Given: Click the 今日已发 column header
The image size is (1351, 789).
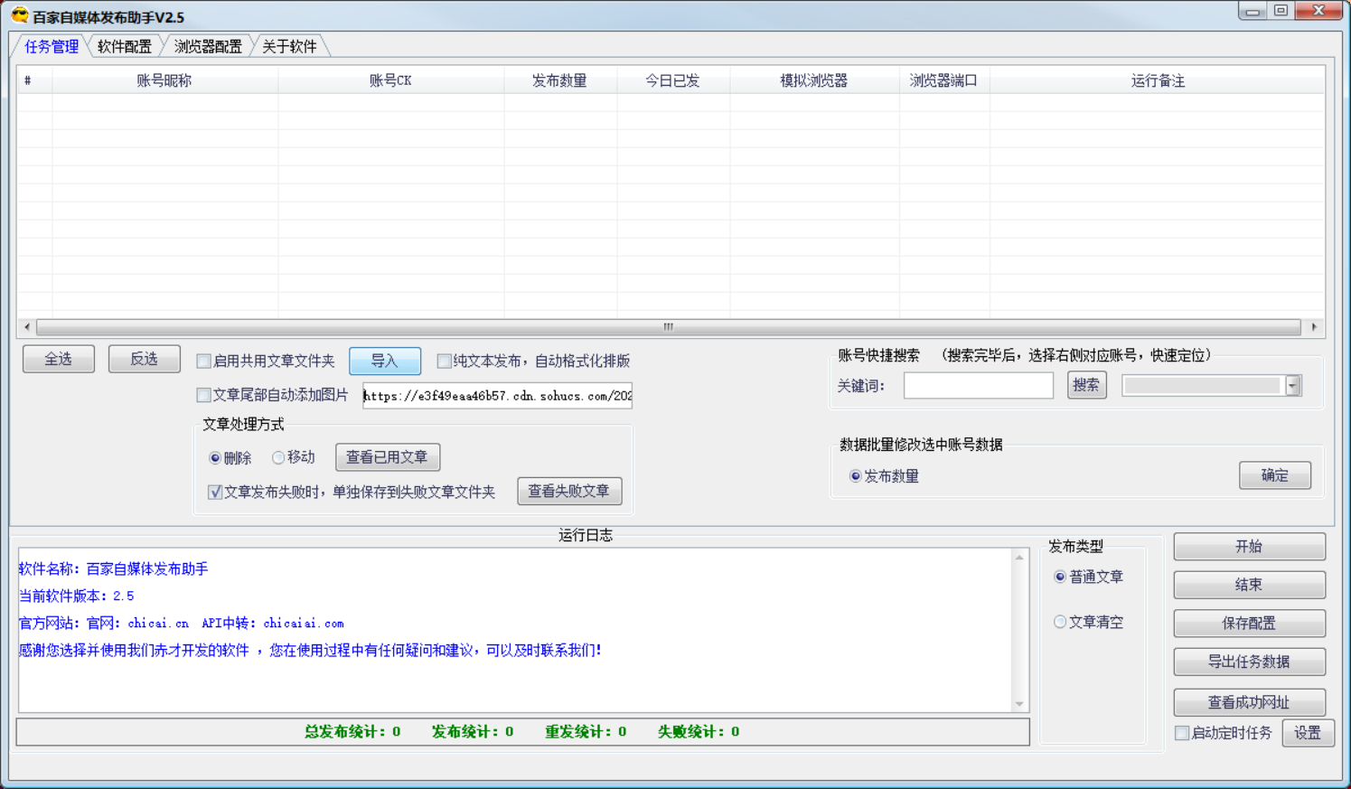Looking at the screenshot, I should click(672, 80).
